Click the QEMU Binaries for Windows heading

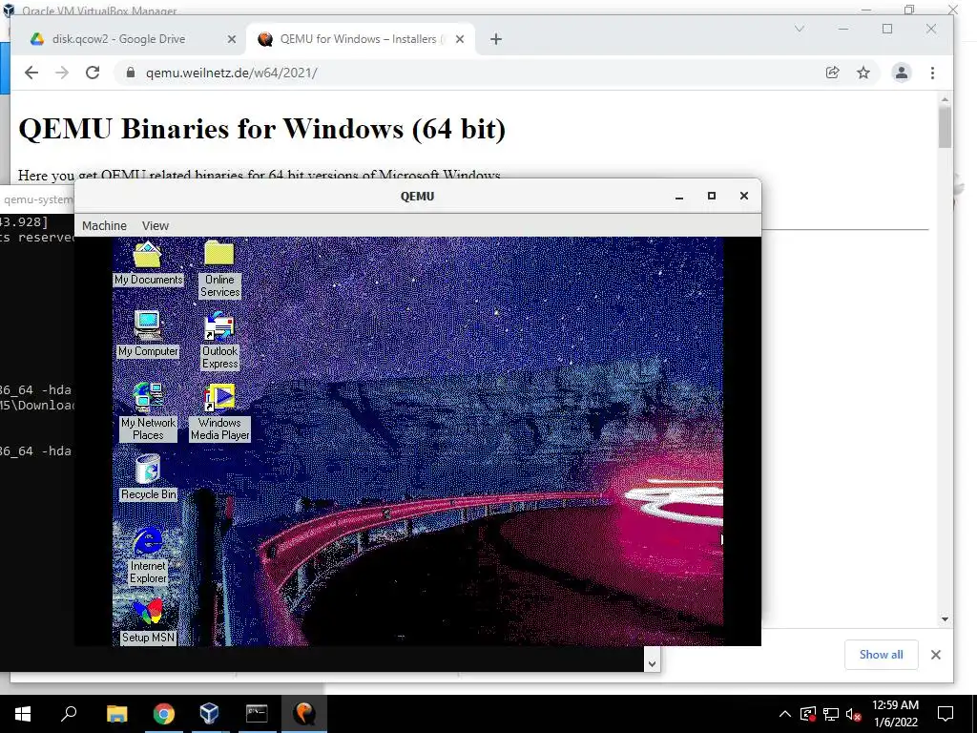[261, 129]
